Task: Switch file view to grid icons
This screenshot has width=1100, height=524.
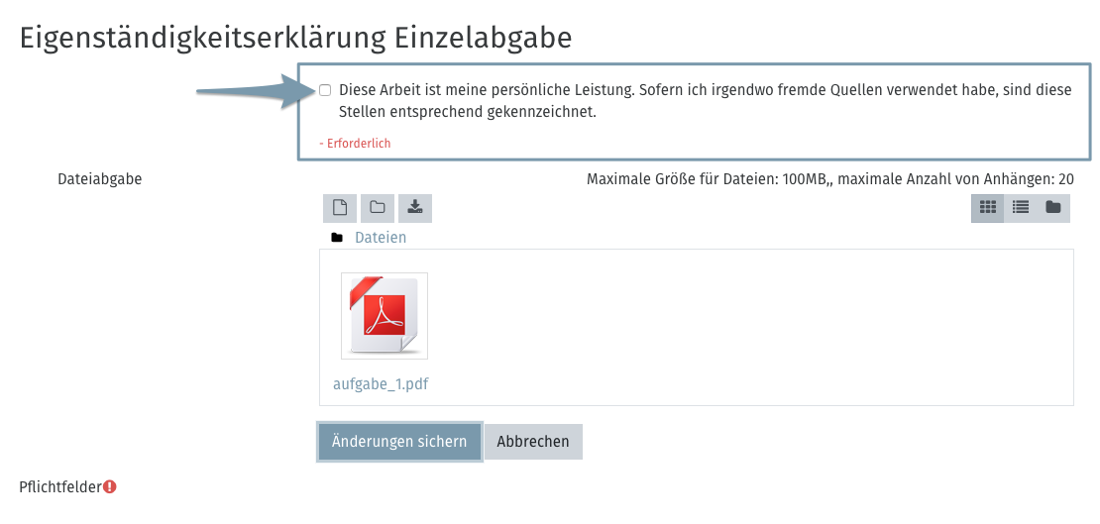Action: 987,208
